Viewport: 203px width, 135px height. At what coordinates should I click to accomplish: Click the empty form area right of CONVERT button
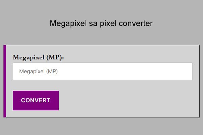(129, 100)
